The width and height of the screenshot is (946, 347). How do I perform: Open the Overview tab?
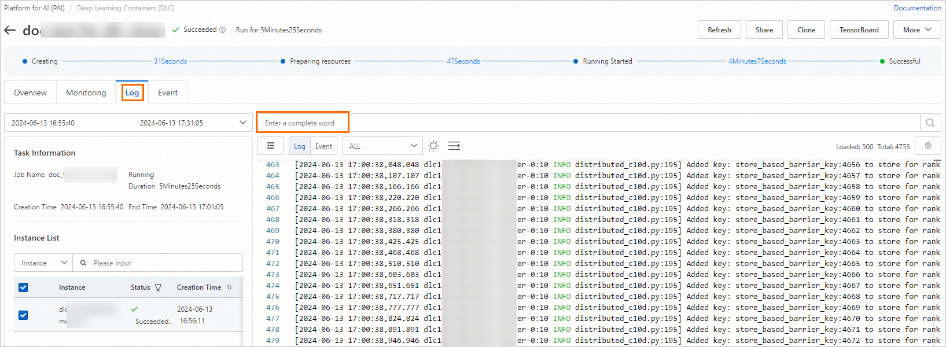tap(30, 93)
